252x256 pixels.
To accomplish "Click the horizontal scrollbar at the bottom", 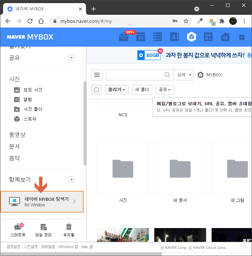I will point(81,254).
